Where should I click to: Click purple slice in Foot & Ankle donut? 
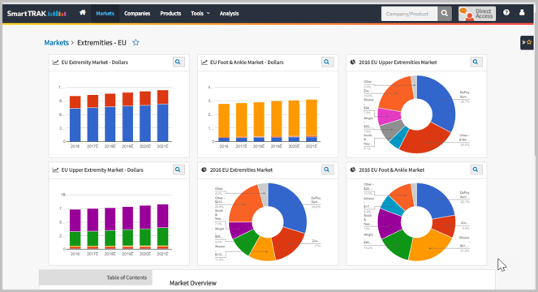[x=390, y=224]
